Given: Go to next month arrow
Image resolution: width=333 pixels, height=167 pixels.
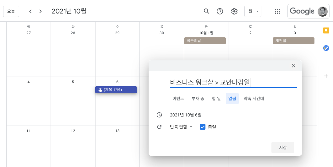Looking at the screenshot, I should [40, 11].
